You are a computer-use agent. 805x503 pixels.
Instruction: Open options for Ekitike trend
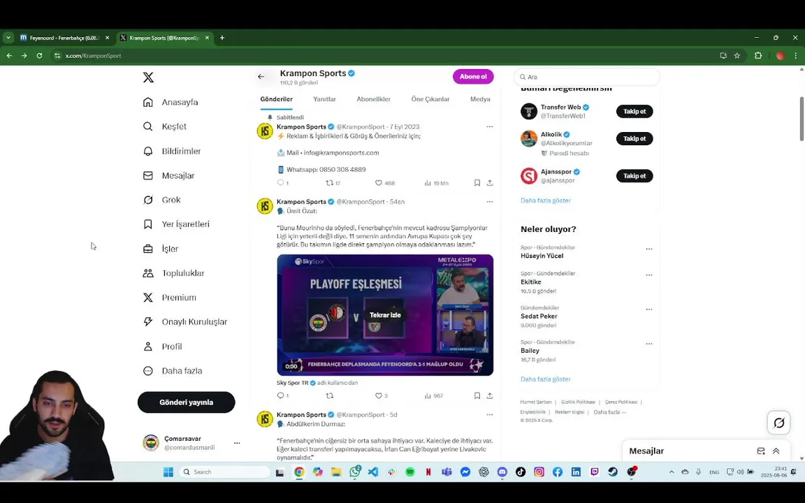click(649, 275)
